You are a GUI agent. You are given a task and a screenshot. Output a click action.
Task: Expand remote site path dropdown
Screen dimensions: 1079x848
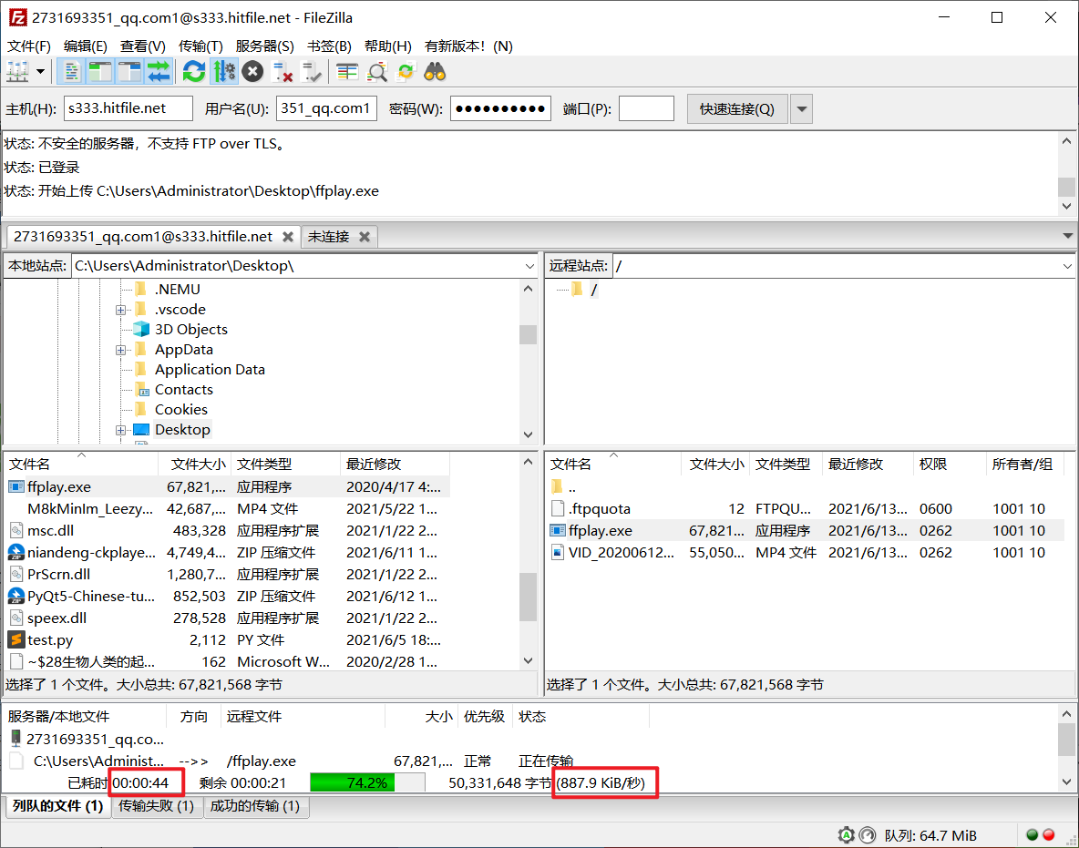[x=1067, y=266]
